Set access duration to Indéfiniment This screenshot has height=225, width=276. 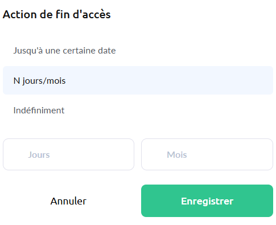[x=138, y=111]
